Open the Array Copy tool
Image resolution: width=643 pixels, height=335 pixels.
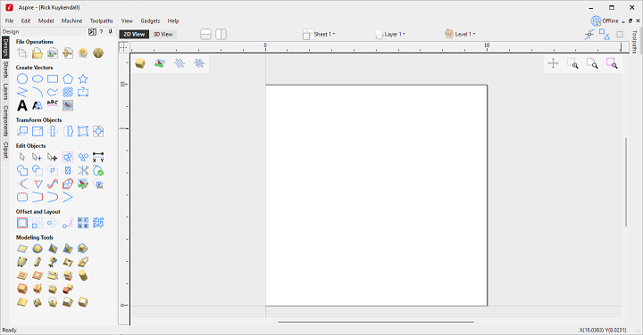[x=38, y=223]
